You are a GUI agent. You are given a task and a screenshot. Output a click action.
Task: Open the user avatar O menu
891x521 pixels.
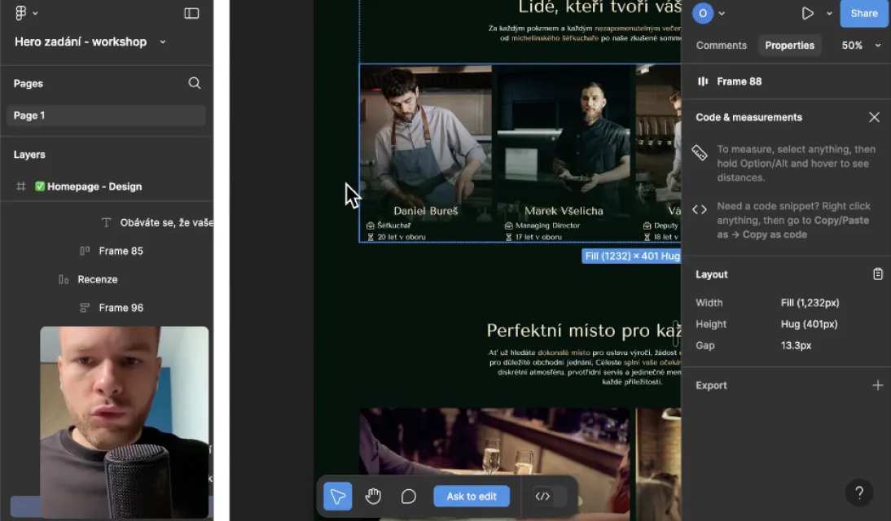tap(703, 13)
